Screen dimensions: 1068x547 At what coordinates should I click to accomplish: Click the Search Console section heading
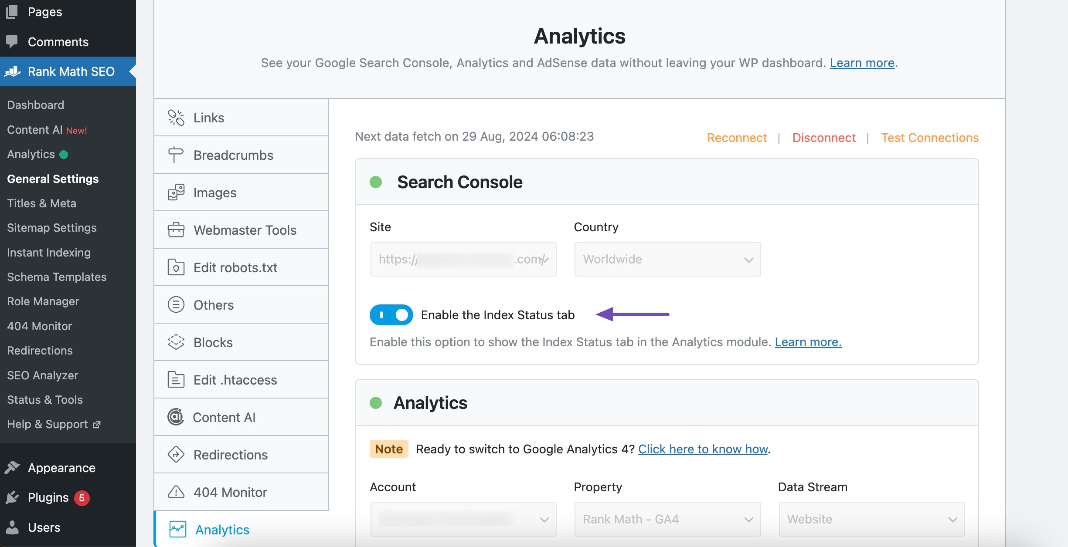click(460, 182)
